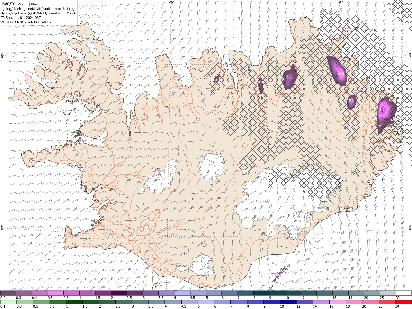The width and height of the screenshot is (412, 309).
Task: Click the 'rigning/skúrir' legend description line
Action: [38, 9]
